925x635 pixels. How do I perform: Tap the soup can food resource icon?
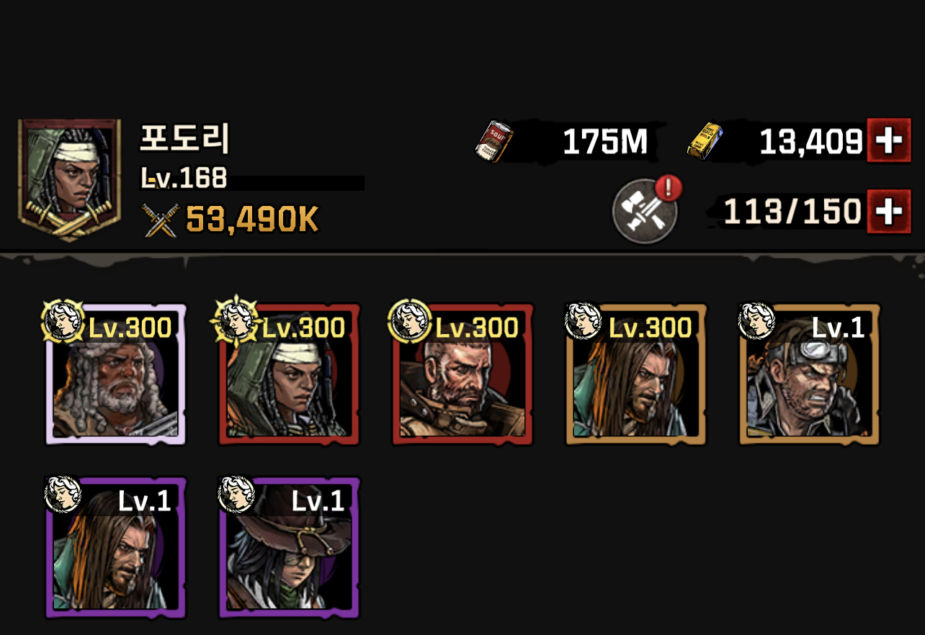click(x=493, y=140)
